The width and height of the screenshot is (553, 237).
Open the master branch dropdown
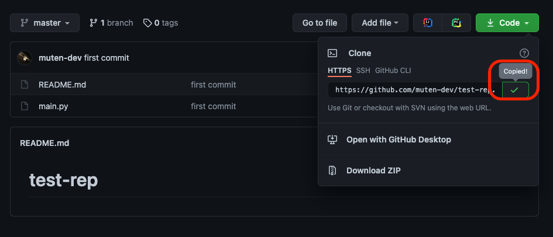pyautogui.click(x=45, y=23)
